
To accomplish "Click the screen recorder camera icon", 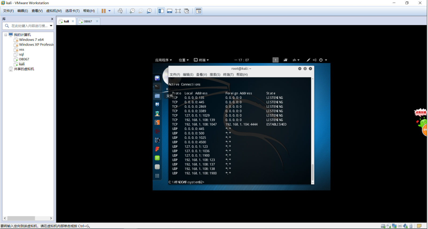I will pyautogui.click(x=286, y=60).
